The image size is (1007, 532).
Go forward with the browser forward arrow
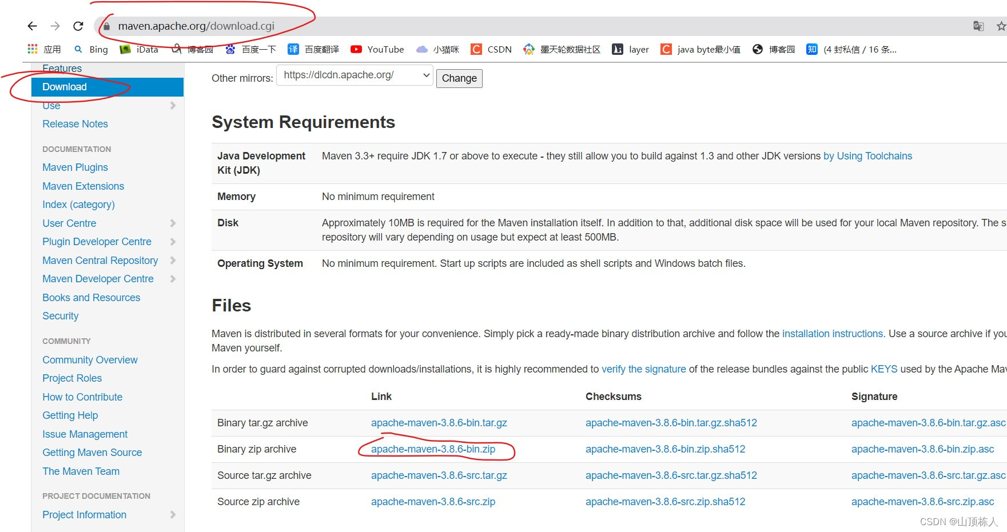[x=55, y=26]
